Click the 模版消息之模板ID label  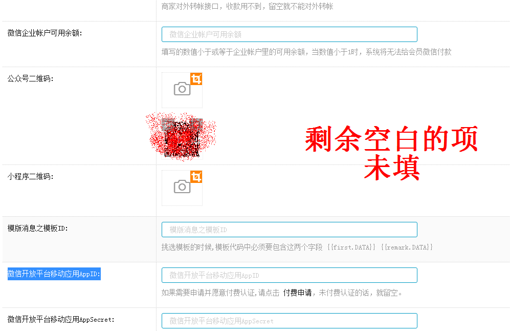(37, 228)
